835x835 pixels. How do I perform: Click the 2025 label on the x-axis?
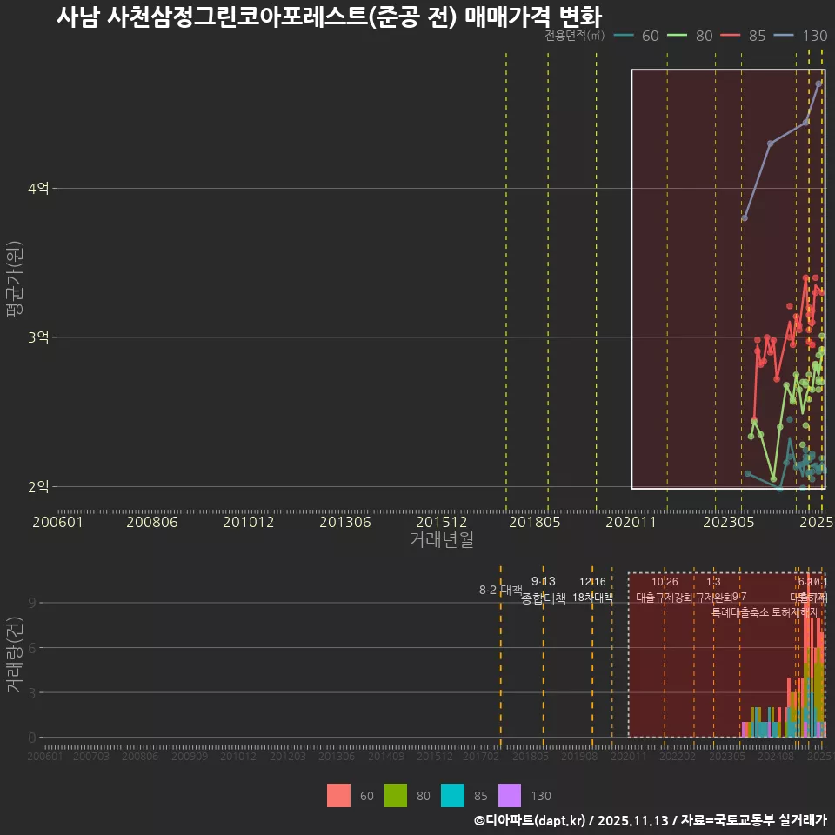tap(816, 522)
